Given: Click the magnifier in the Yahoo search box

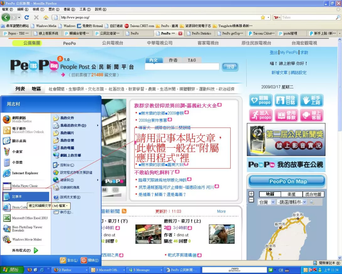Looking at the screenshot, I should pos(338,17).
